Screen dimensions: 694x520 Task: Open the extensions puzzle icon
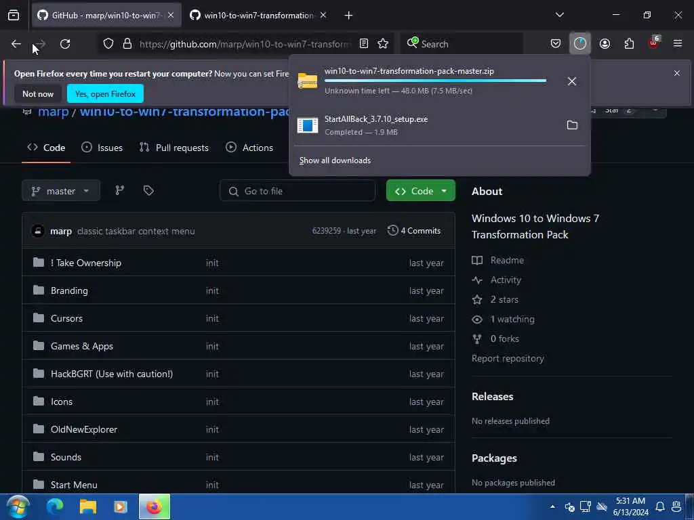click(x=629, y=44)
